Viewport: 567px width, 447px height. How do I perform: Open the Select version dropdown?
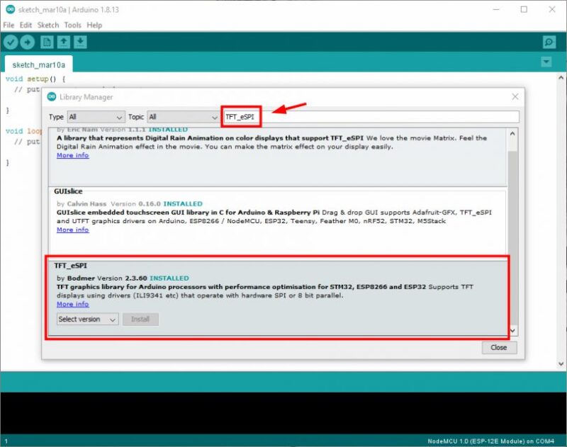tap(87, 319)
